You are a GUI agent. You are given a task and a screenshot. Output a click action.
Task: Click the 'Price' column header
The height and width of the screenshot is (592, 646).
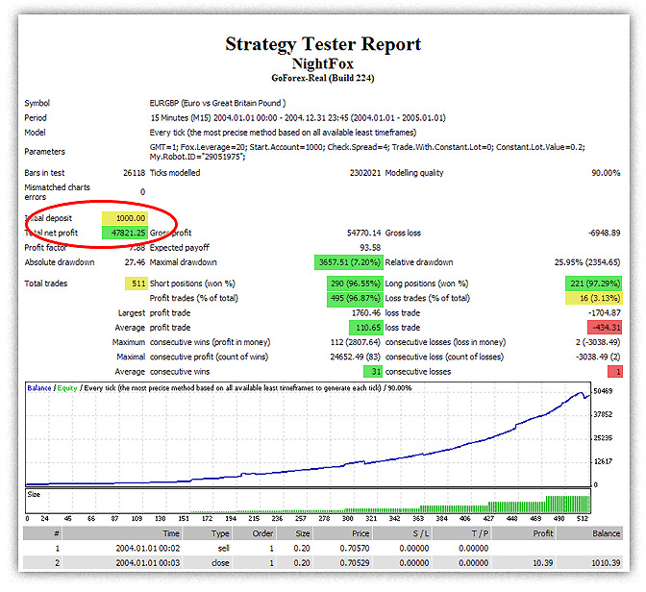coord(343,533)
